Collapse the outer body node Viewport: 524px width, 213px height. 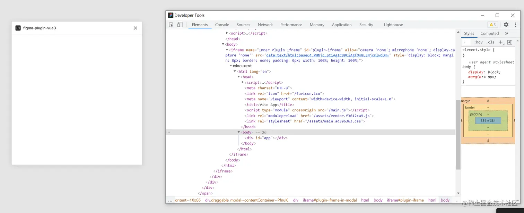click(x=223, y=44)
